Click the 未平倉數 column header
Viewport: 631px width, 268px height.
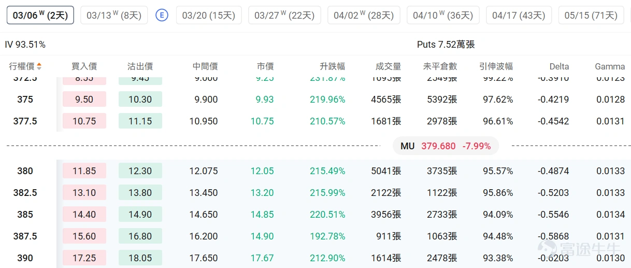pyautogui.click(x=440, y=66)
